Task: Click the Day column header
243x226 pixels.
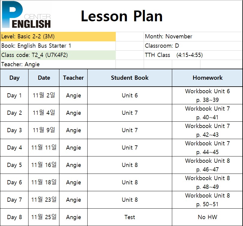Action: point(14,78)
